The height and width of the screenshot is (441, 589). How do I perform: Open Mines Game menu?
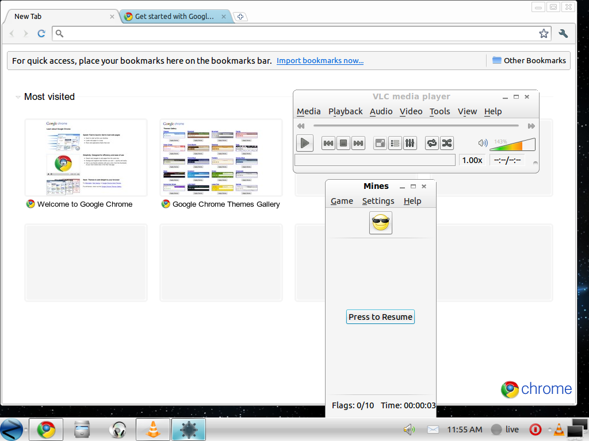coord(342,201)
